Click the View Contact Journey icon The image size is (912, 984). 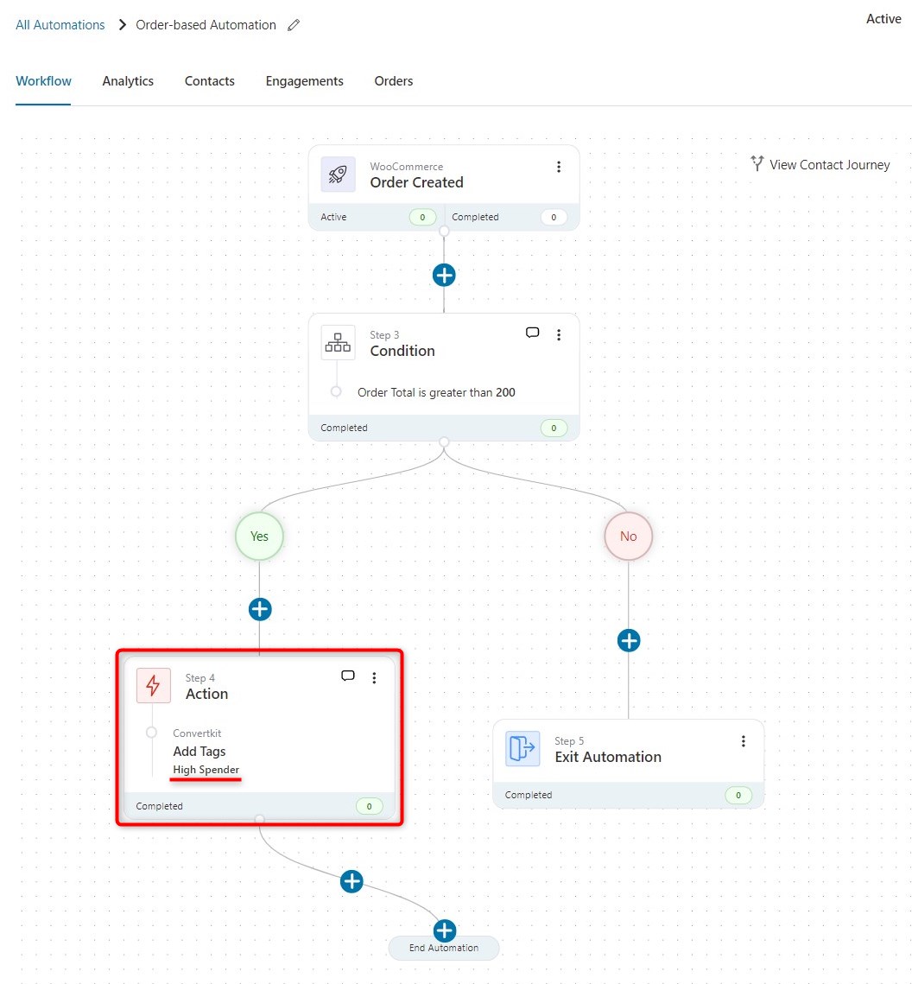point(757,163)
